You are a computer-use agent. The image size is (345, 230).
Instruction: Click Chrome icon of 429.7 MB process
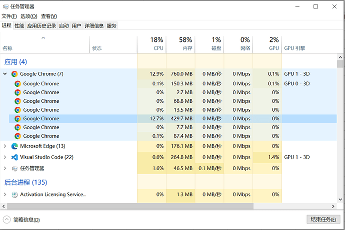(17, 119)
